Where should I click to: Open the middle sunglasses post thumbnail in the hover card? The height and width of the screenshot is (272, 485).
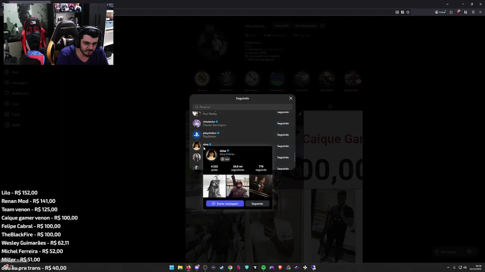click(238, 186)
